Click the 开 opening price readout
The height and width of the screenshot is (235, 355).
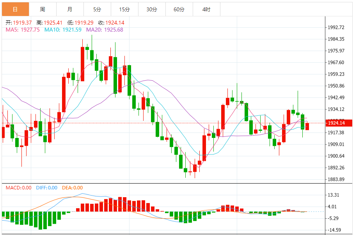pos(19,23)
